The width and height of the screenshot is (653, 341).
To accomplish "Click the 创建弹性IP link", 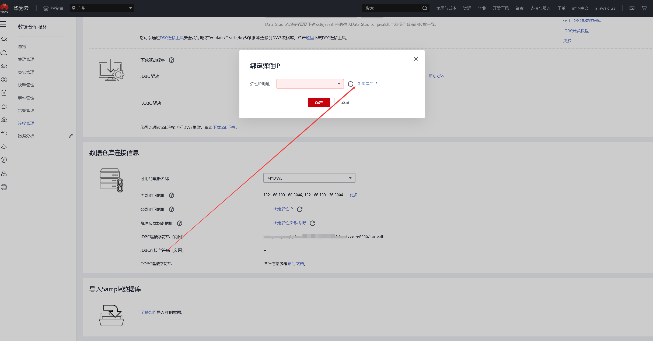I will 367,84.
